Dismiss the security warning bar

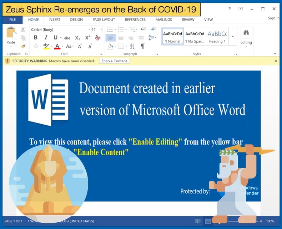click(x=276, y=61)
